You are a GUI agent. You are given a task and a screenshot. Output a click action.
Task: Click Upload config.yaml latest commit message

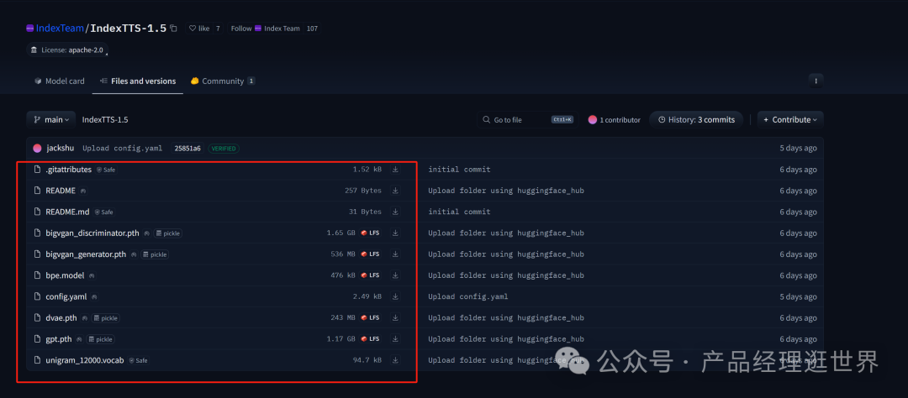[122, 148]
